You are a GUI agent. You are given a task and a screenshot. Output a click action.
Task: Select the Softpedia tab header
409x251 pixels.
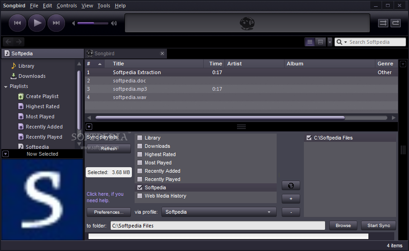pyautogui.click(x=42, y=53)
